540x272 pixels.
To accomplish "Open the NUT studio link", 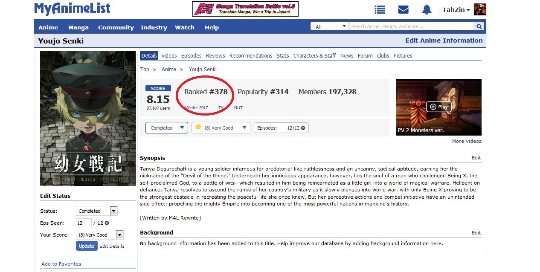I will point(238,108).
